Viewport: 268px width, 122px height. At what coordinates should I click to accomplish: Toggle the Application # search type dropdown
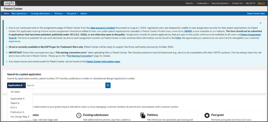(x=16, y=85)
